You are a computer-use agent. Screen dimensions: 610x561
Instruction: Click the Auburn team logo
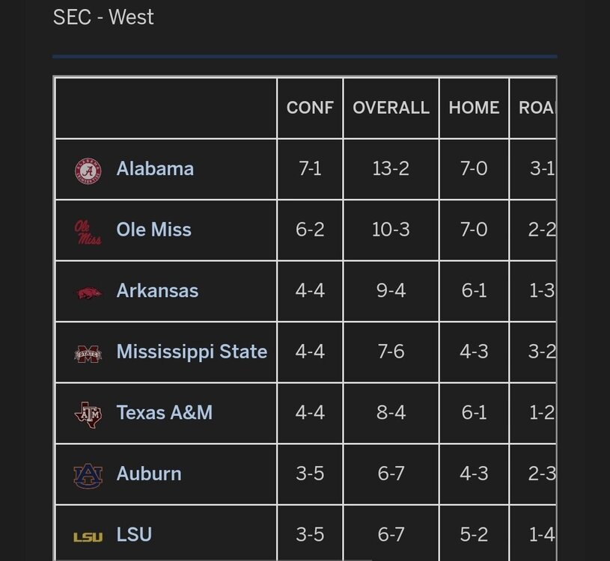[x=88, y=475]
